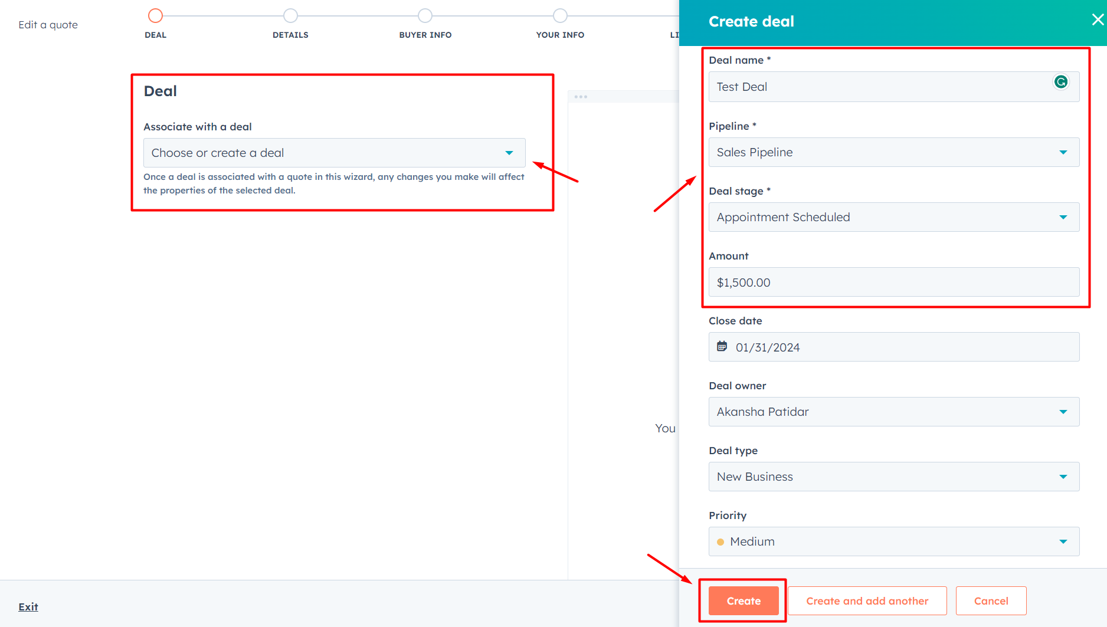Open the Priority dropdown set to Medium
The width and height of the screenshot is (1107, 627).
[x=893, y=541]
